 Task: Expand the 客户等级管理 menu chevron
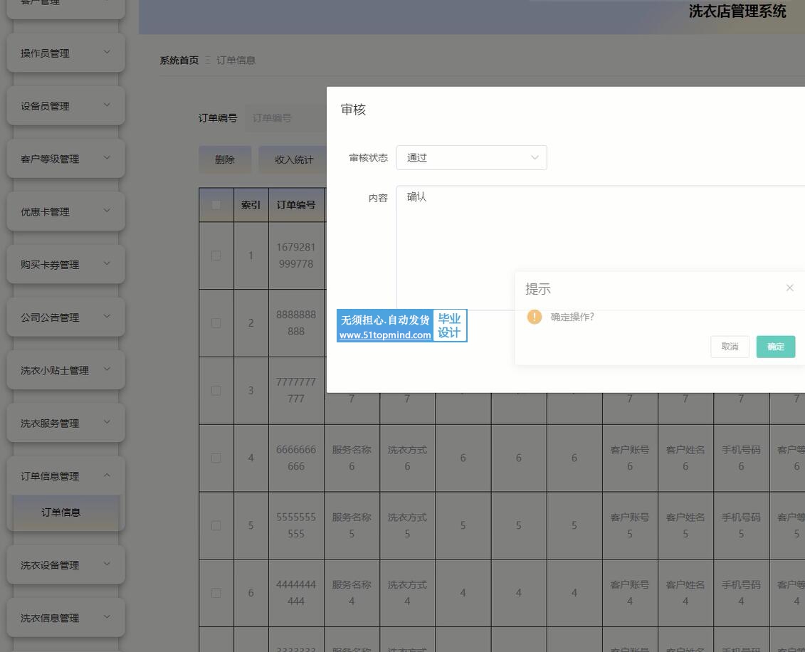click(x=107, y=157)
